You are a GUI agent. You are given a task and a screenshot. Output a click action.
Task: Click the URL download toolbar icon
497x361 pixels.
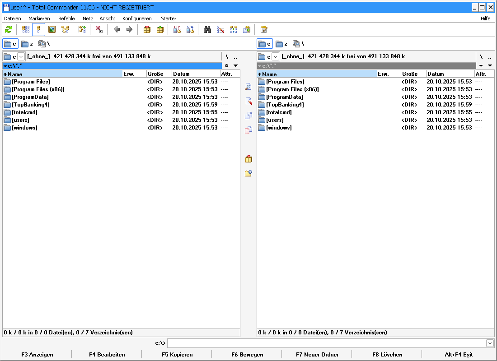(190, 30)
